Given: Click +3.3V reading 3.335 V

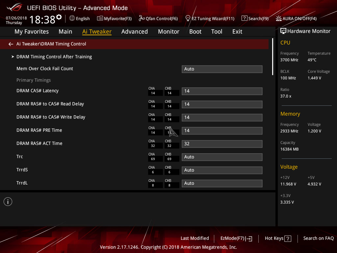Looking at the screenshot, I should 287,202.
